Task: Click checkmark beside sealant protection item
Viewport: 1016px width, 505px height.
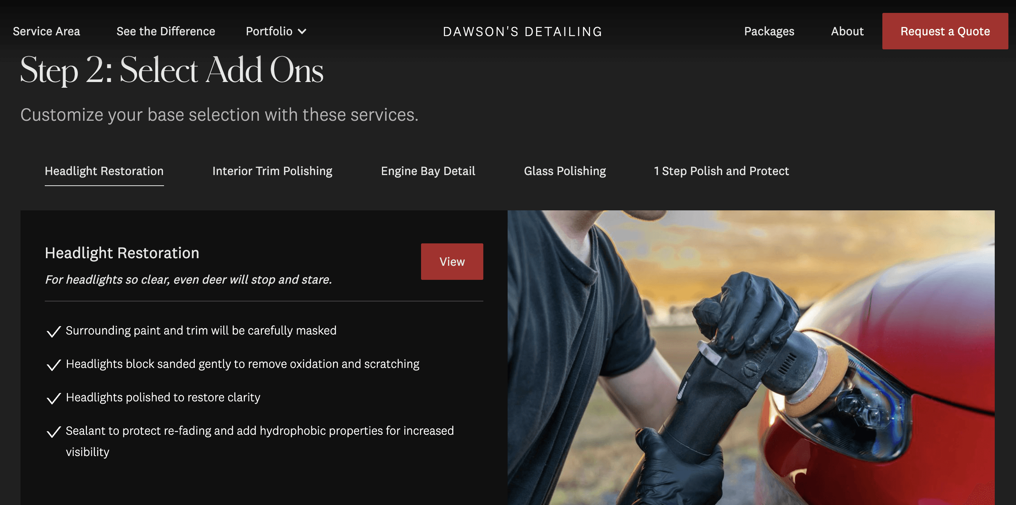Action: (54, 432)
